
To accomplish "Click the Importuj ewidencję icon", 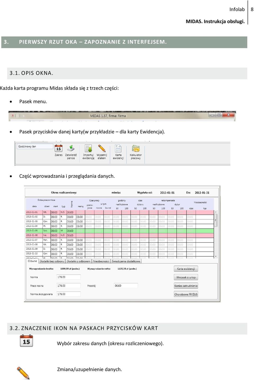I will coord(88,149).
